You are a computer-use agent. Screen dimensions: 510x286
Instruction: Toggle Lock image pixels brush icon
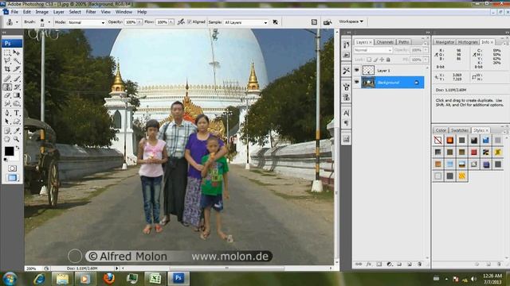pos(375,60)
